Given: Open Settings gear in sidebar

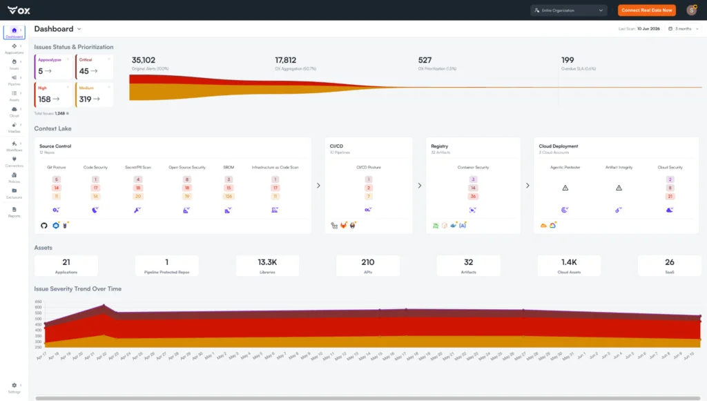Looking at the screenshot, I should pyautogui.click(x=14, y=388).
